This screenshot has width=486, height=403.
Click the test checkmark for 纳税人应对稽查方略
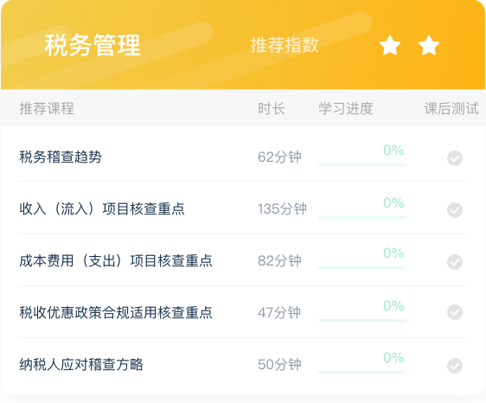click(455, 366)
